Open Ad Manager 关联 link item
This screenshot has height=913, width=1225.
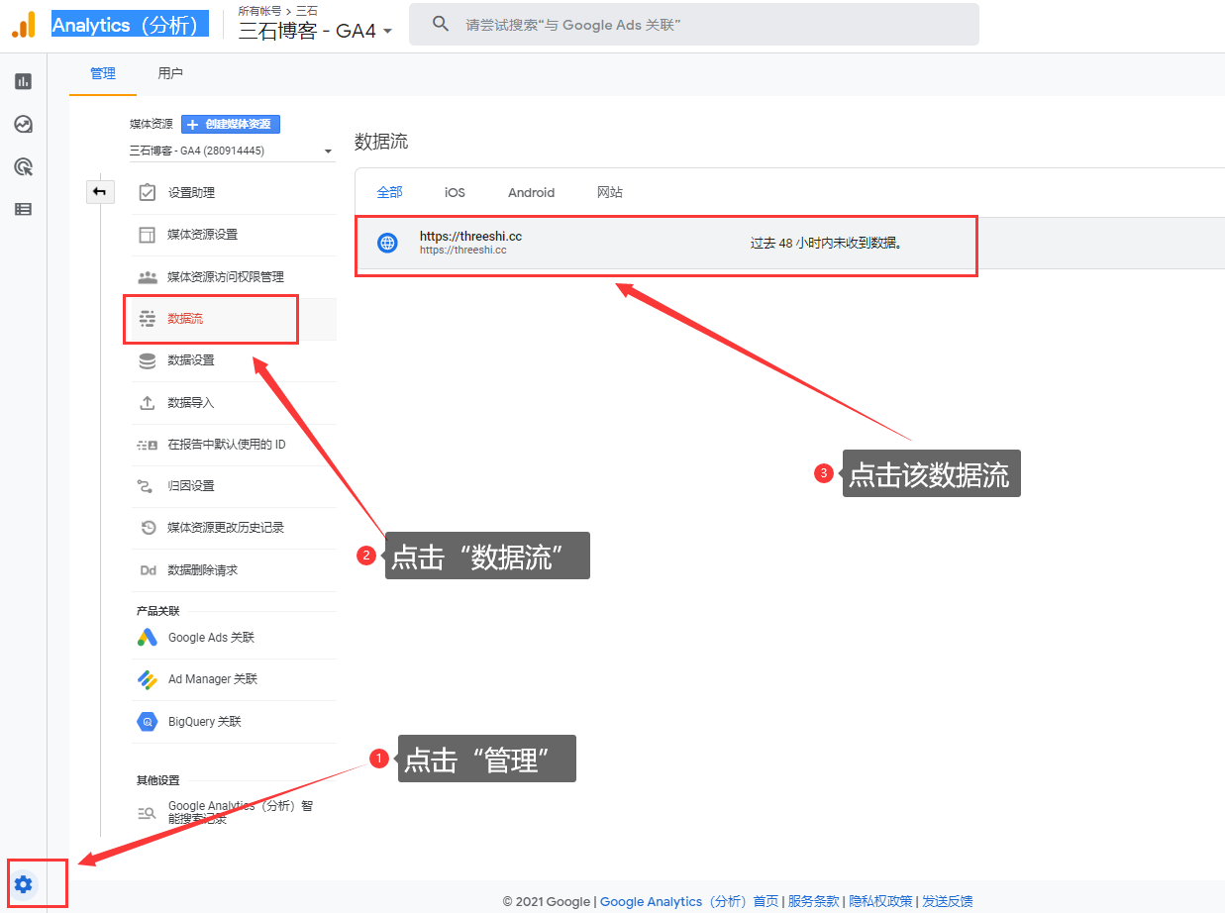pos(234,679)
